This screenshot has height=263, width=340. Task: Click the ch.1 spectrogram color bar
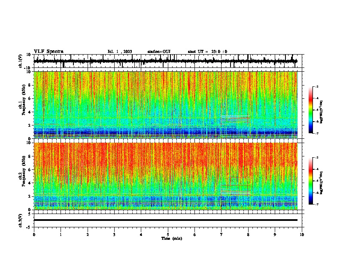click(x=311, y=110)
